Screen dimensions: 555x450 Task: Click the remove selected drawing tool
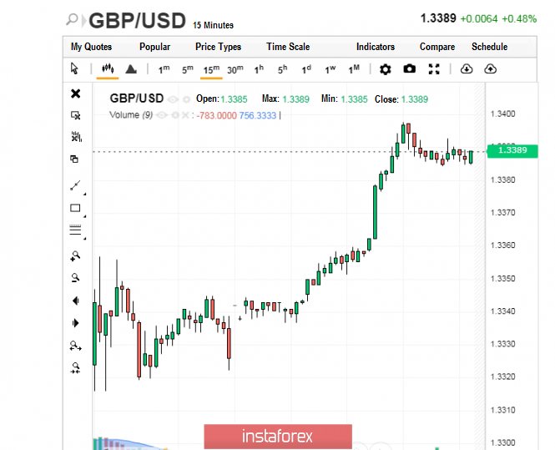point(75,115)
